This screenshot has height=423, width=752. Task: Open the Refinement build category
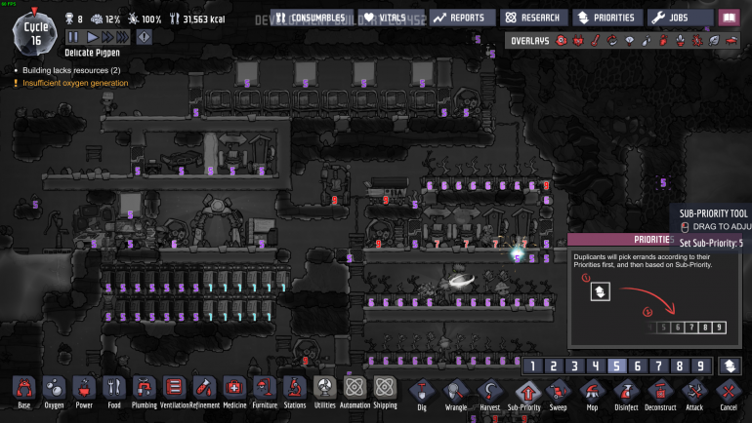point(204,393)
